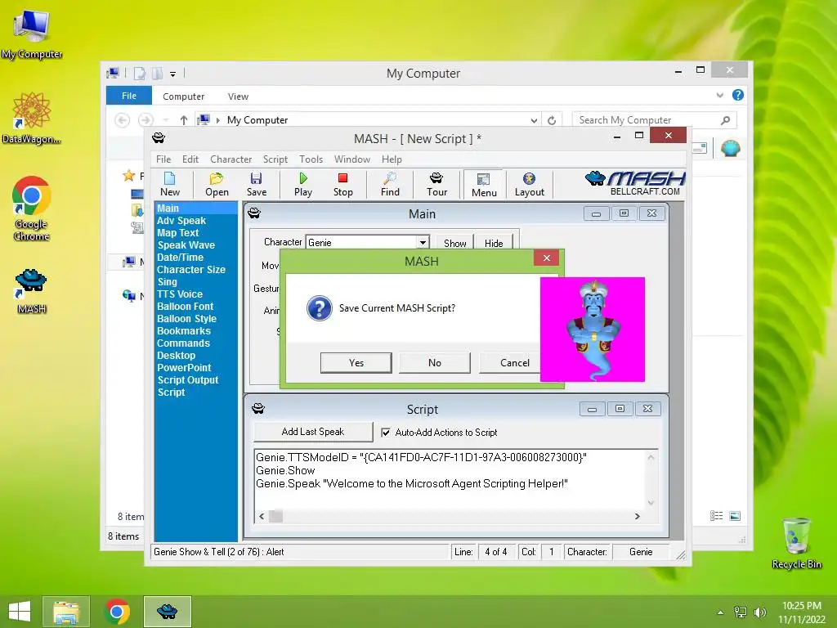Screen dimensions: 837x628
Task: Click the question mark icon in dialog
Action: pyautogui.click(x=320, y=308)
